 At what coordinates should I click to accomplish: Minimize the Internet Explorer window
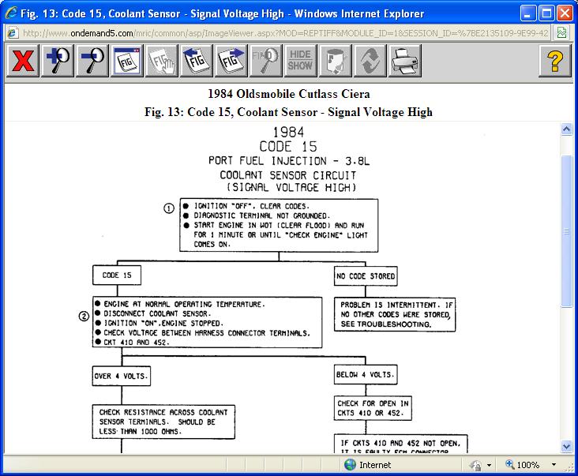coord(528,13)
